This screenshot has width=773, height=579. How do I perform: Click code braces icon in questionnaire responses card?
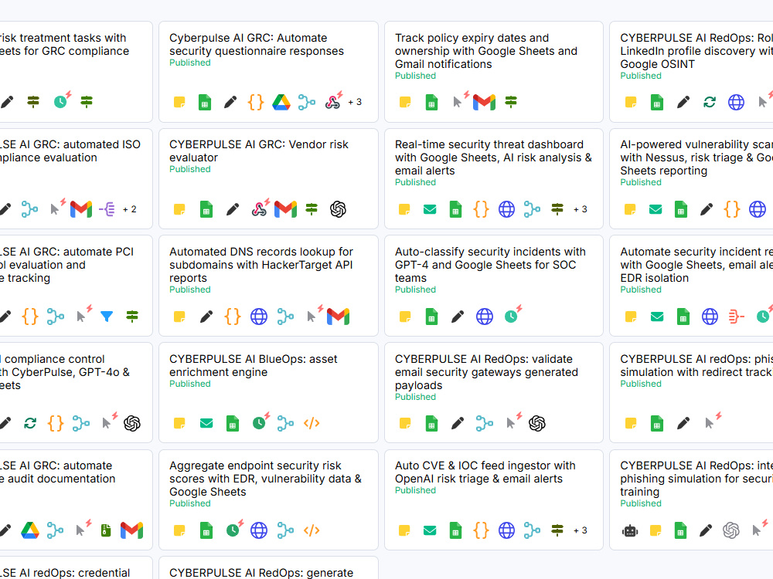pos(255,103)
